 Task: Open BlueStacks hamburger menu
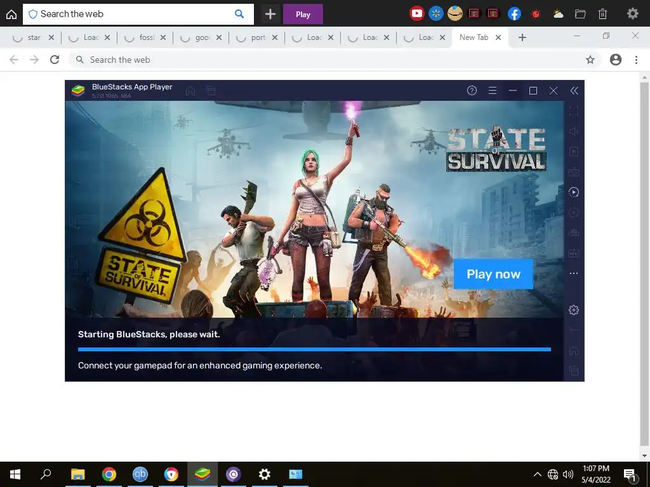[493, 90]
